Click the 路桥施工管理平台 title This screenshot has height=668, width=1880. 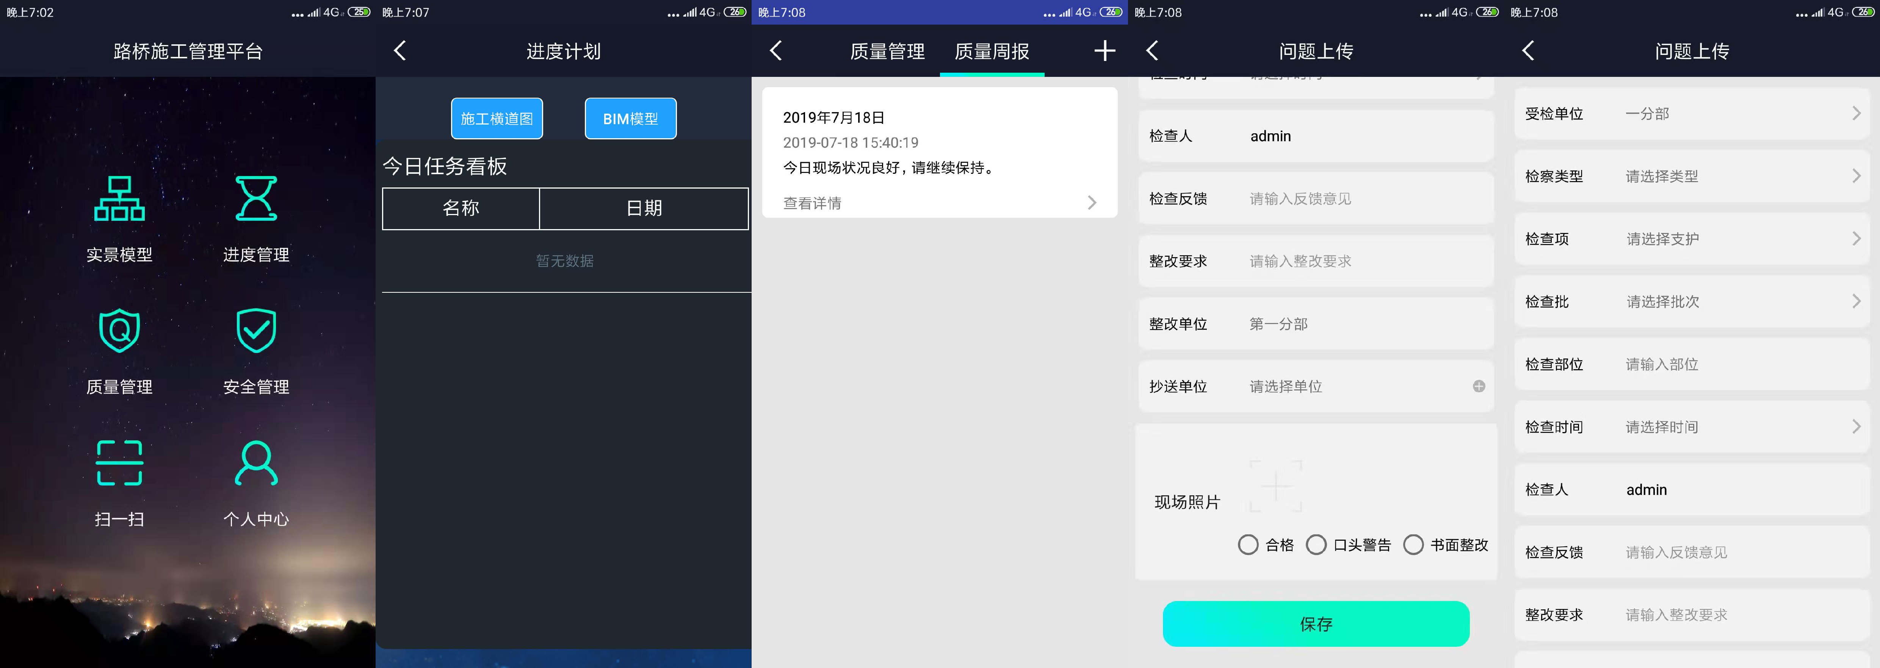[188, 52]
